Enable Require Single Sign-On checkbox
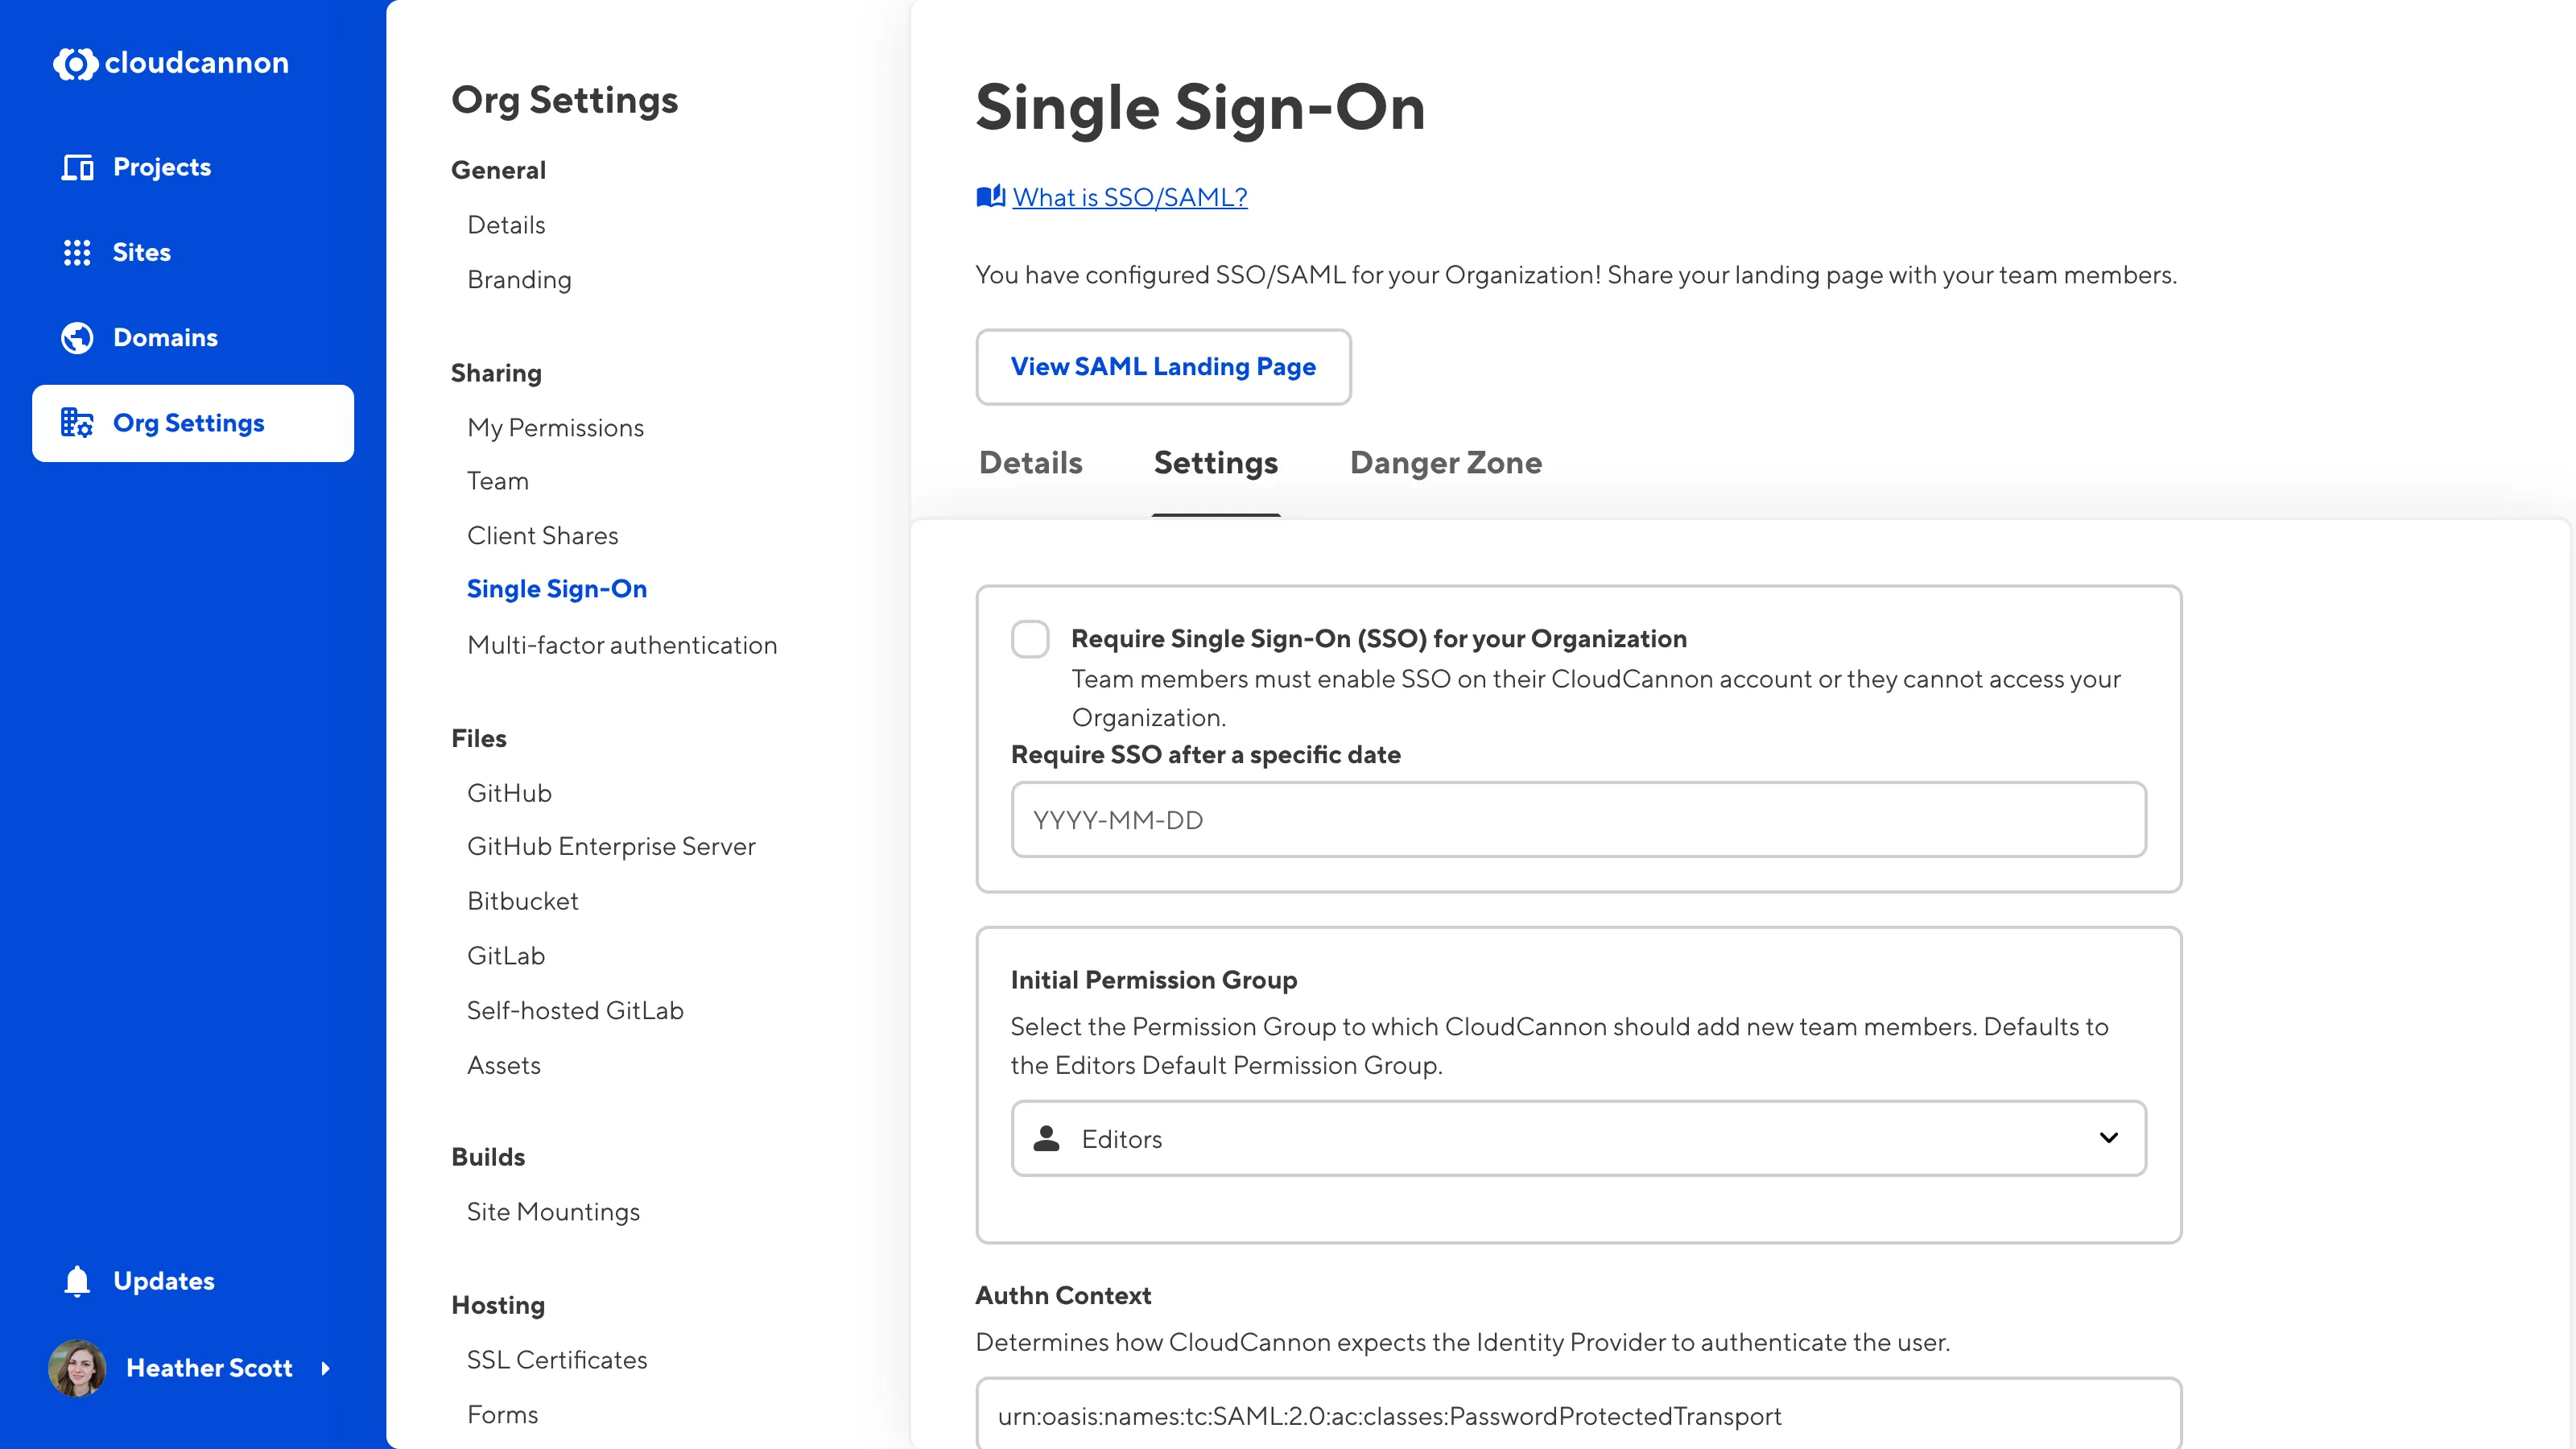The height and width of the screenshot is (1449, 2576). [x=1030, y=639]
